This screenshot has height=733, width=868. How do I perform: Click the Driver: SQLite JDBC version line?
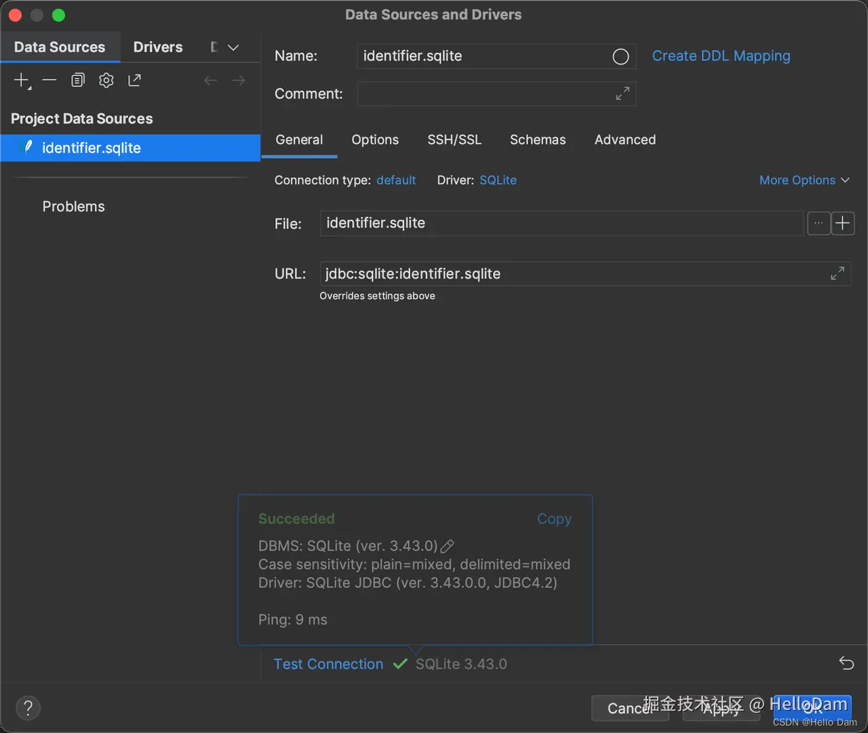point(408,582)
